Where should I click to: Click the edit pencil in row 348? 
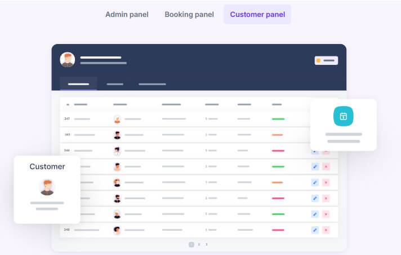(x=315, y=230)
